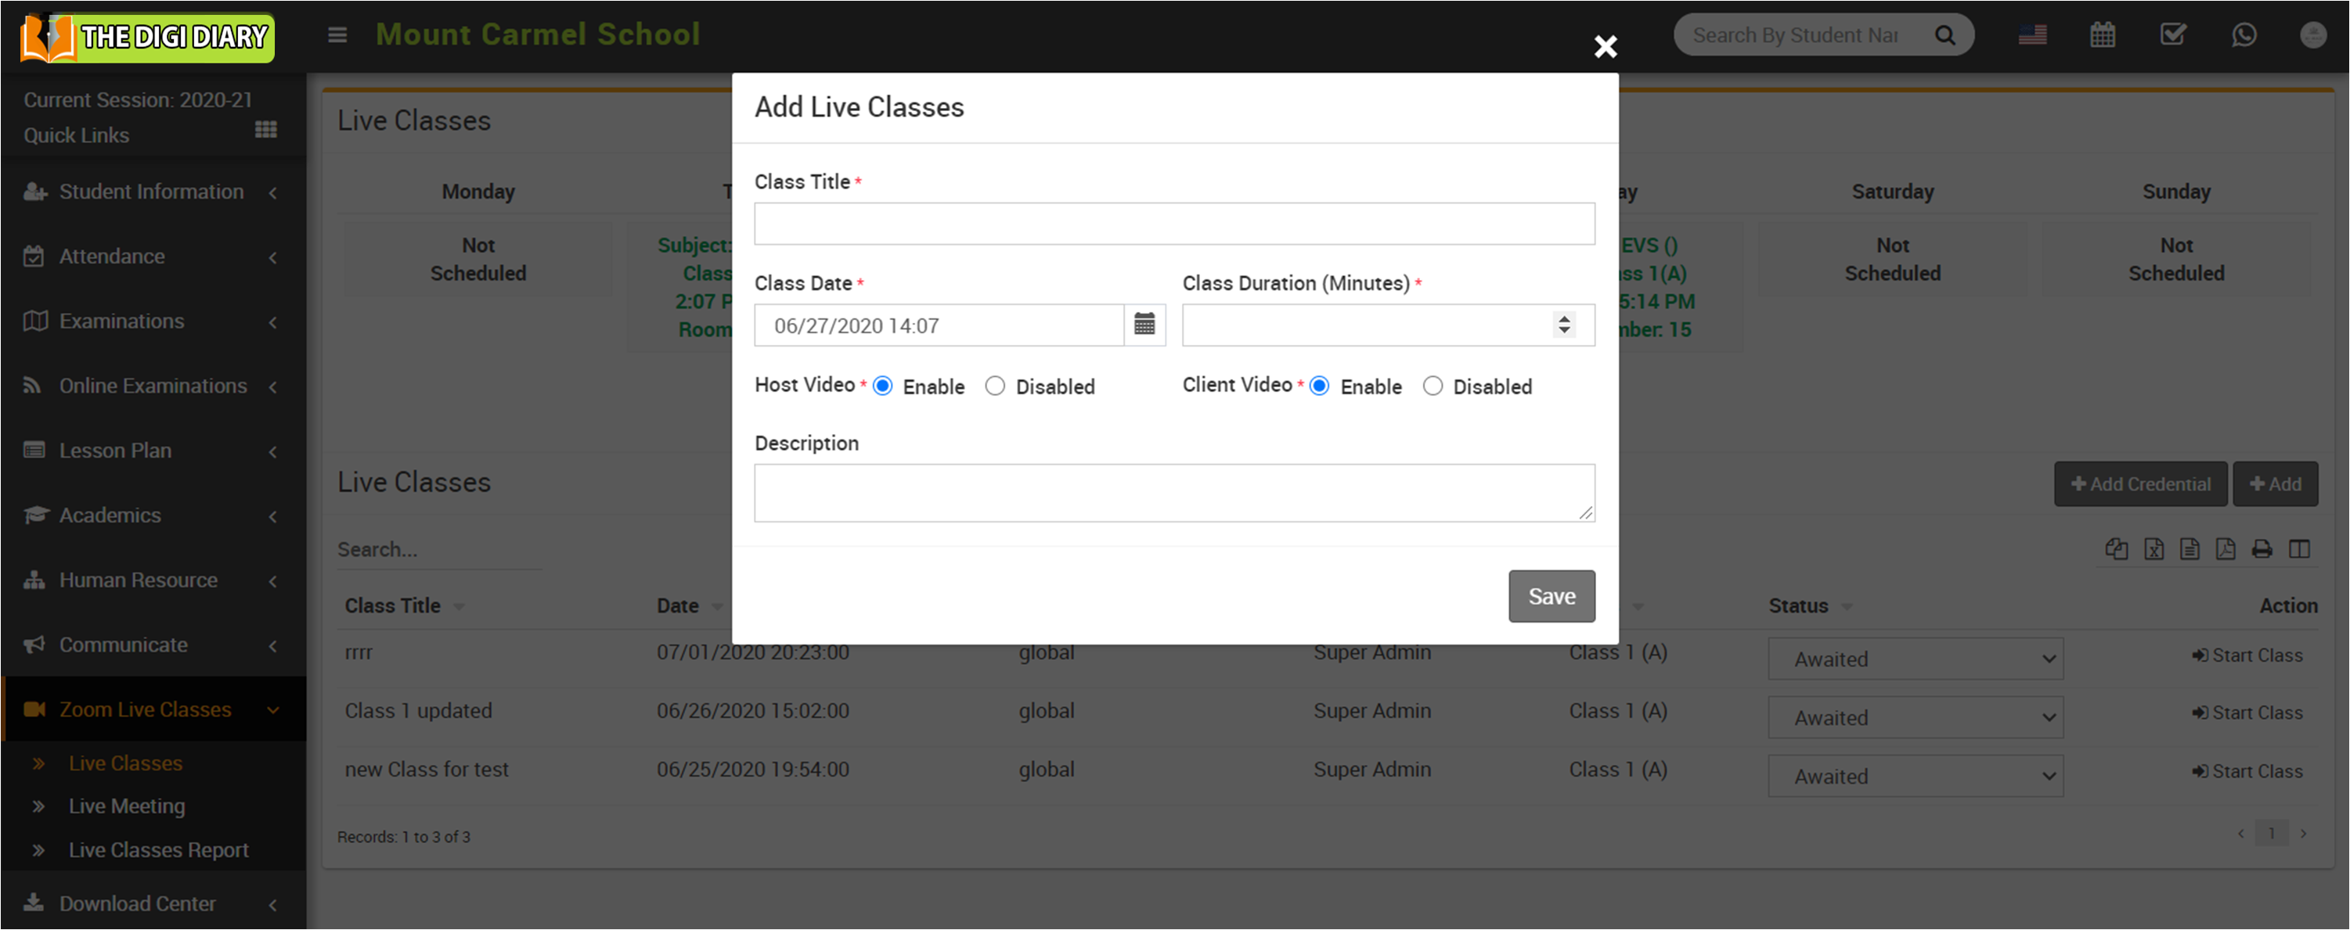Image resolution: width=2350 pixels, height=930 pixels.
Task: Expand the Student Information sidebar menu
Action: click(151, 192)
